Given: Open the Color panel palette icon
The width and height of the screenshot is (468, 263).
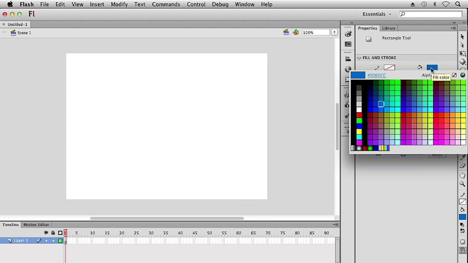Looking at the screenshot, I should tap(348, 34).
